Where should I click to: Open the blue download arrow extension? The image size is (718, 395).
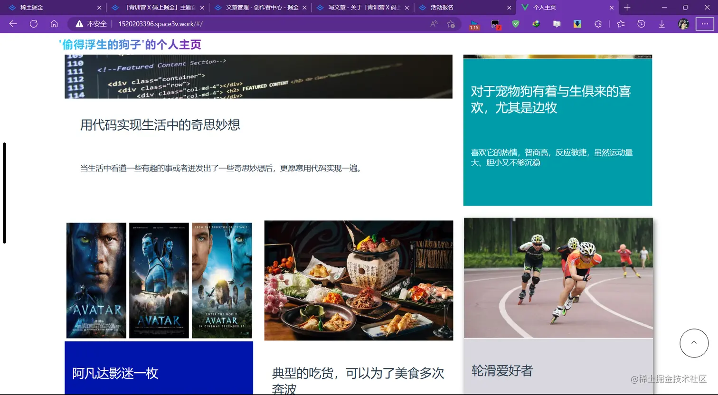coord(577,24)
